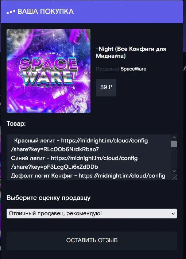Click inside the product text area on the Красный легит line
This screenshot has height=259, width=186.
coord(81,141)
